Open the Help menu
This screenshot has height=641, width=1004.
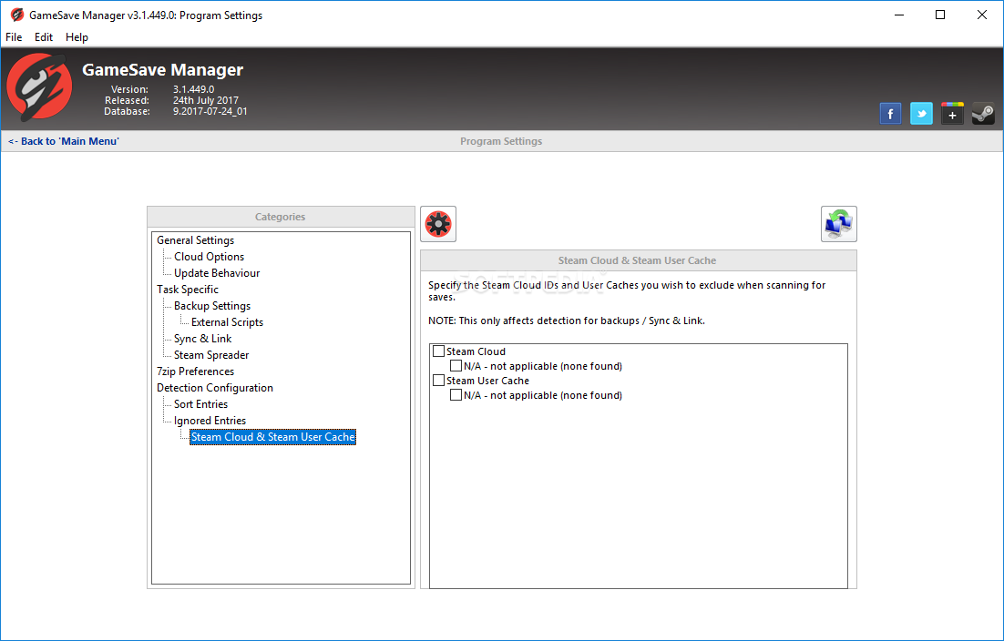point(77,37)
